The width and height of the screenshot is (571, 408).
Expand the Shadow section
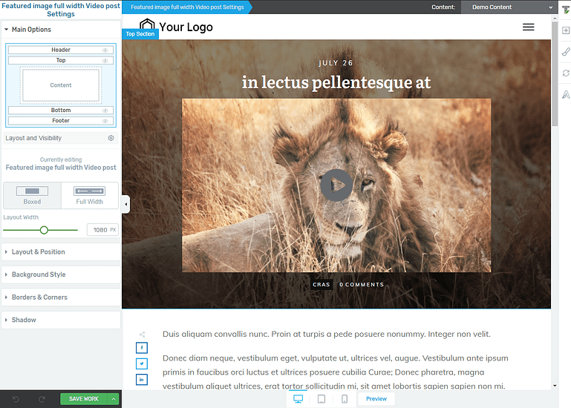coord(61,320)
